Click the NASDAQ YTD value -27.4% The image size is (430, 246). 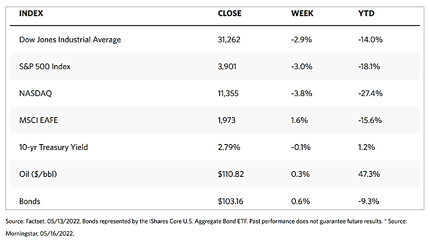point(370,93)
